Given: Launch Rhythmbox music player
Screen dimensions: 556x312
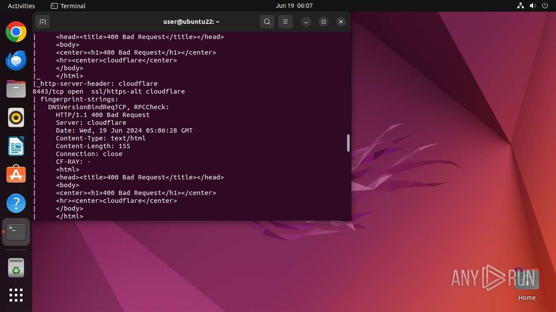Looking at the screenshot, I should point(16,117).
